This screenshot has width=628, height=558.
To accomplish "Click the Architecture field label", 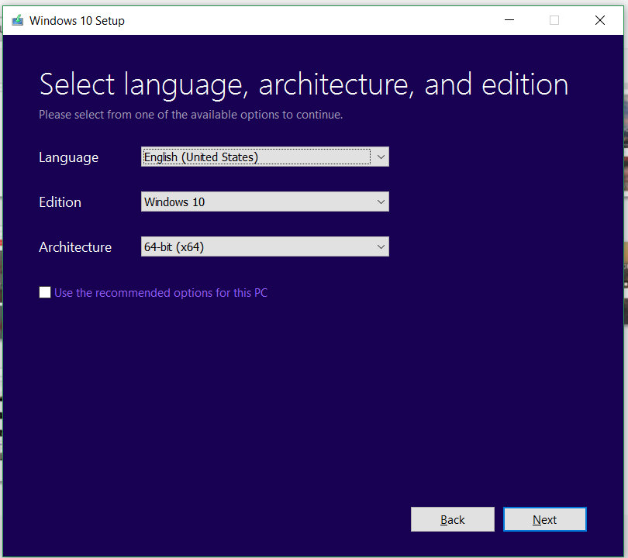I will pyautogui.click(x=75, y=247).
